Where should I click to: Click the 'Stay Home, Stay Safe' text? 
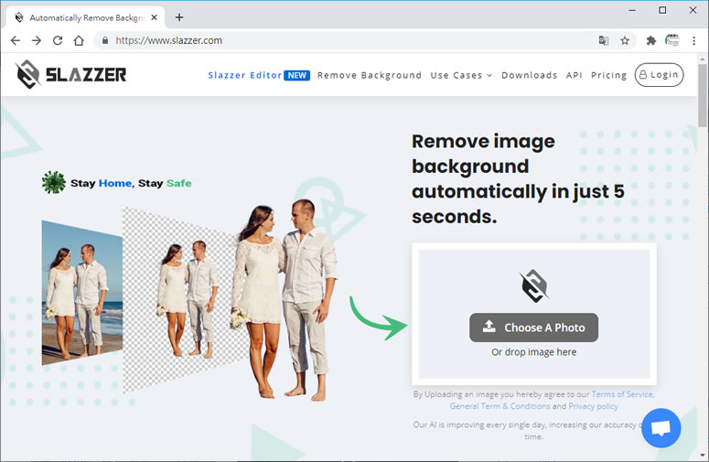coord(131,183)
